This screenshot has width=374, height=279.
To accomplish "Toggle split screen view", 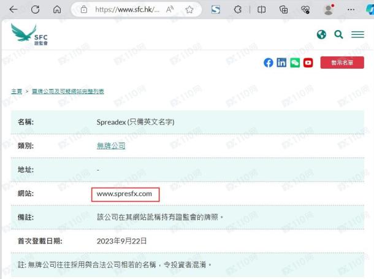I will (261, 10).
